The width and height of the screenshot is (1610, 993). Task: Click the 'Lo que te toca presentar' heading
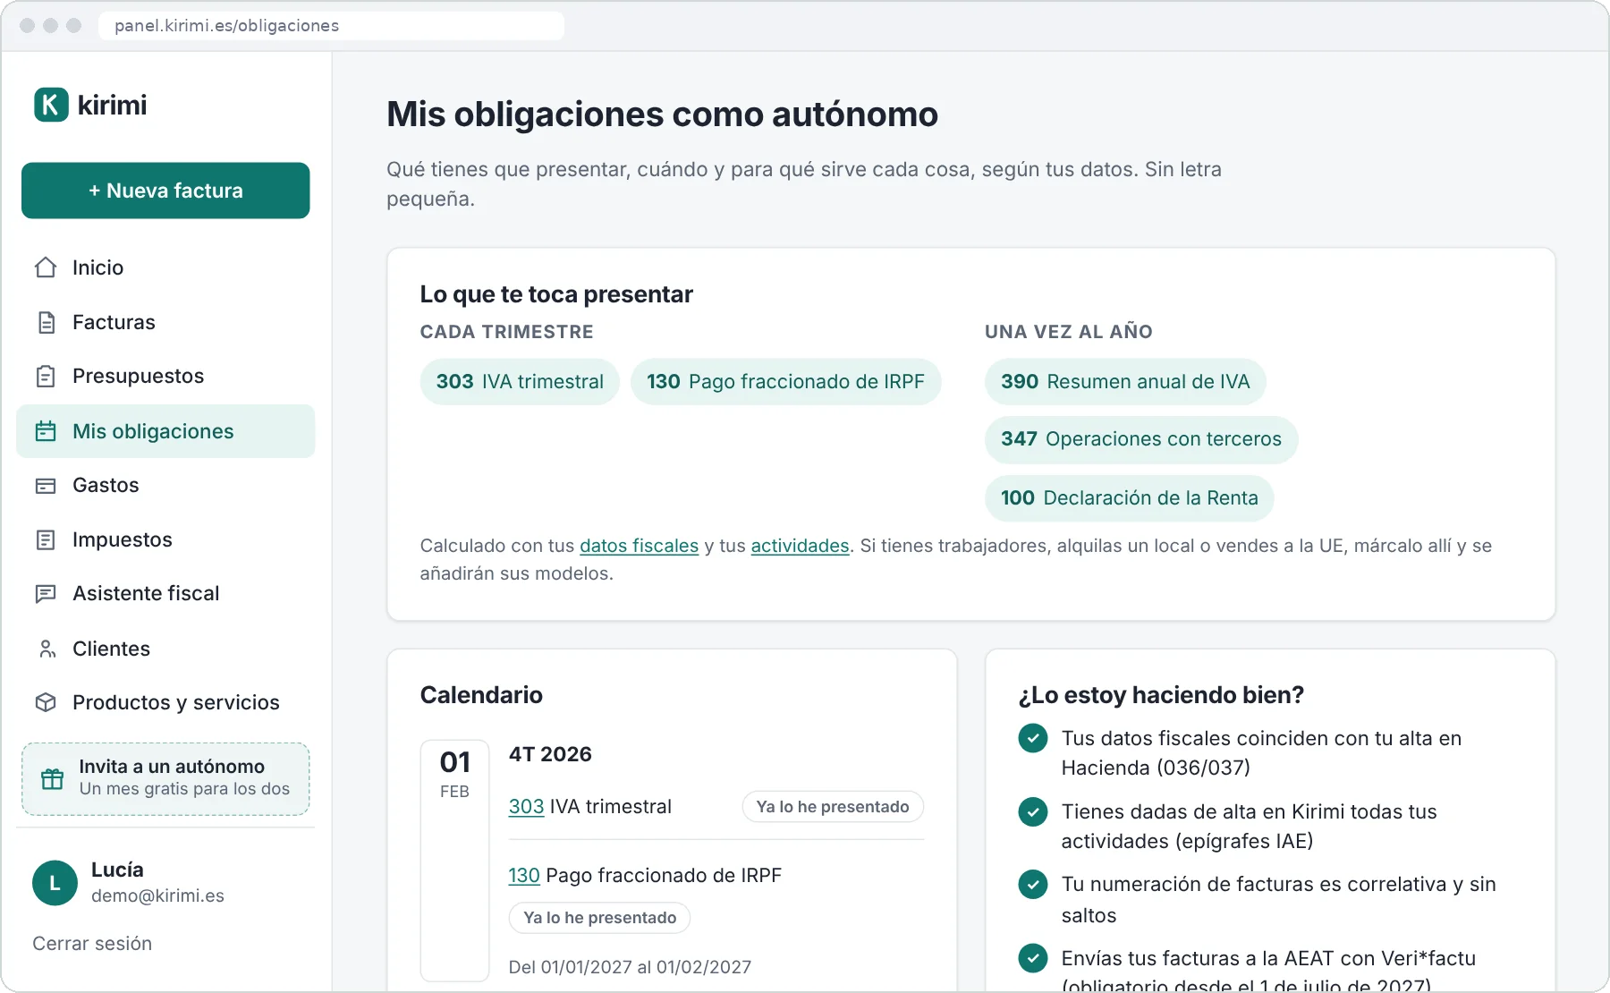556,294
